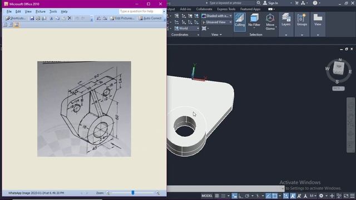This screenshot has width=356, height=200.
Task: Toggle snap mode in status bar
Action: pyautogui.click(x=224, y=196)
